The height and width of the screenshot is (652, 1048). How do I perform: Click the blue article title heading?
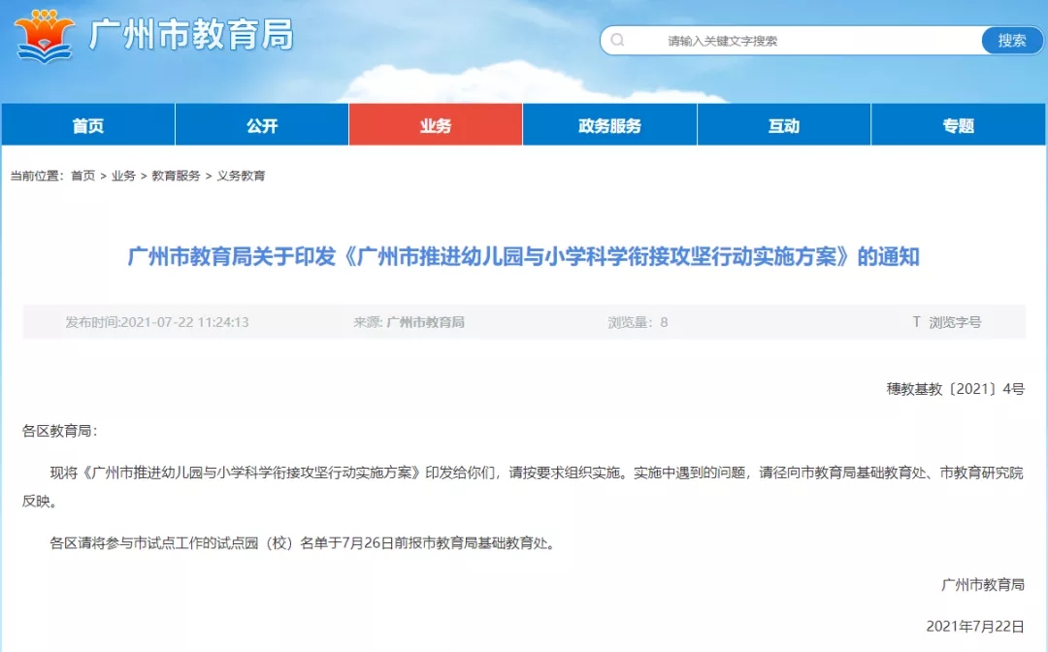point(523,256)
